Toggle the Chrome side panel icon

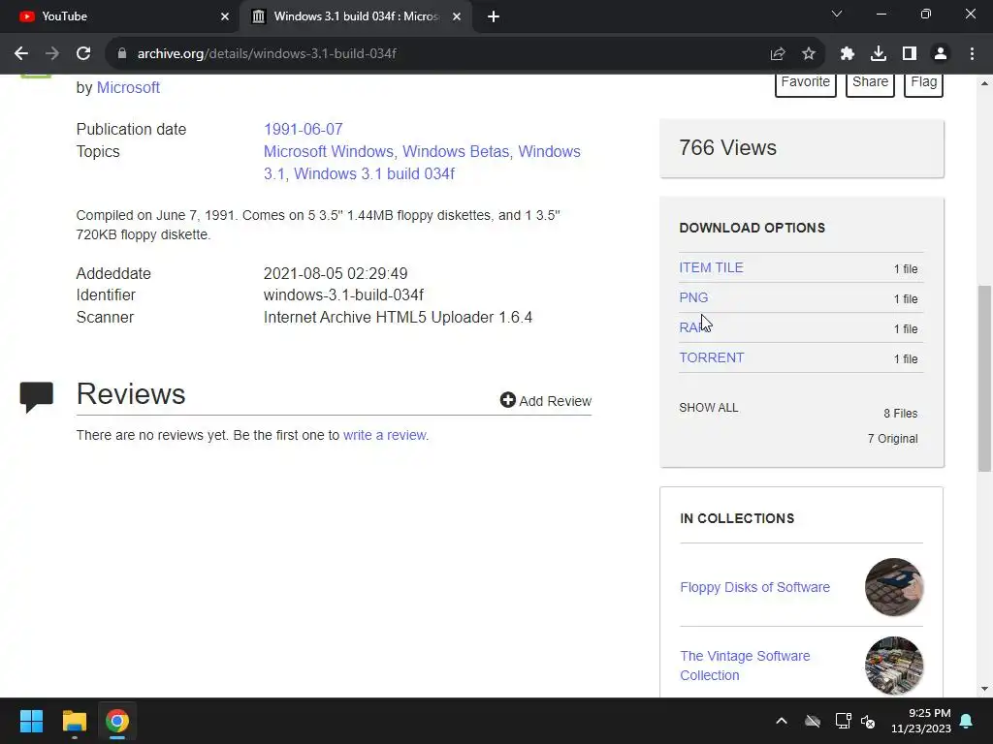tap(910, 54)
